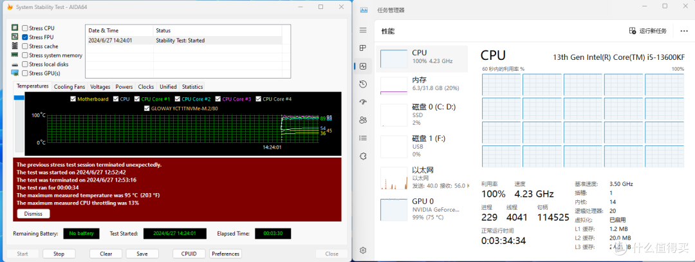Viewport: 695px width, 262px height.
Task: Toggle CPU Core #3 graph checkbox
Action: tap(218, 99)
